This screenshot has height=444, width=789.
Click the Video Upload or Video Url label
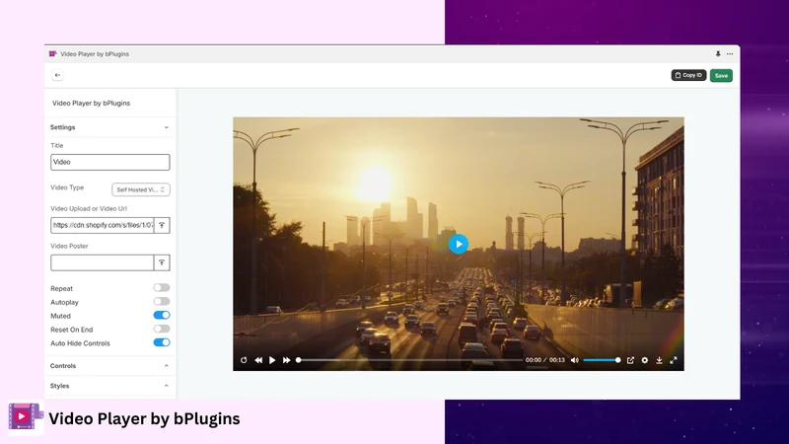click(89, 208)
